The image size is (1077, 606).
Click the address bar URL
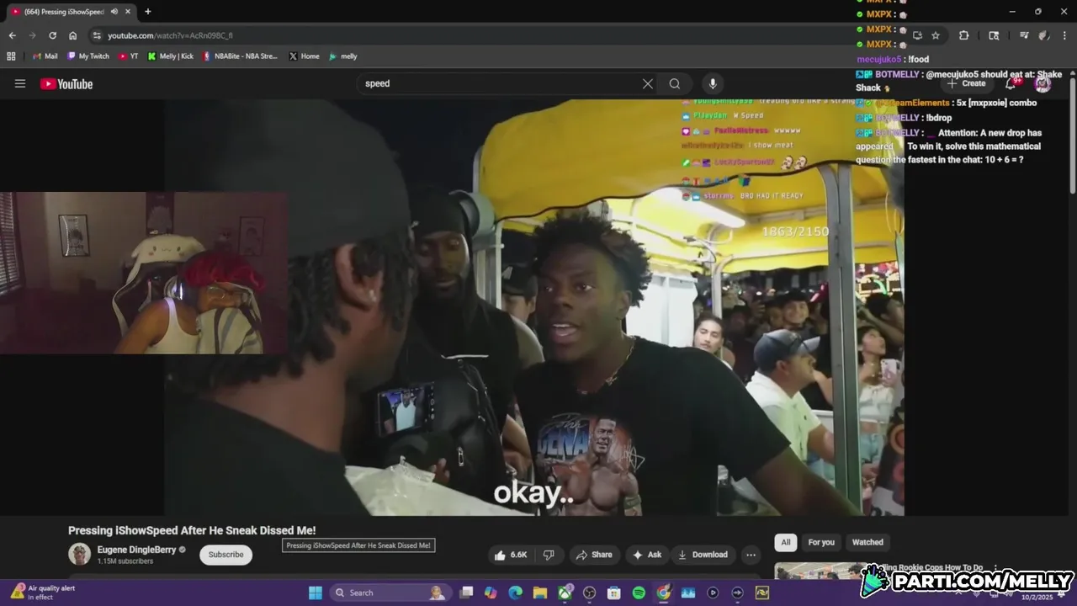point(170,35)
